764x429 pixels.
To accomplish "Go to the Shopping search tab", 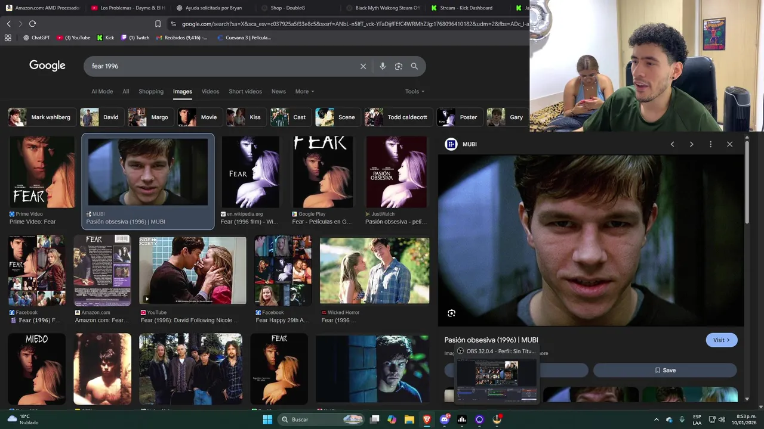I will pyautogui.click(x=151, y=91).
